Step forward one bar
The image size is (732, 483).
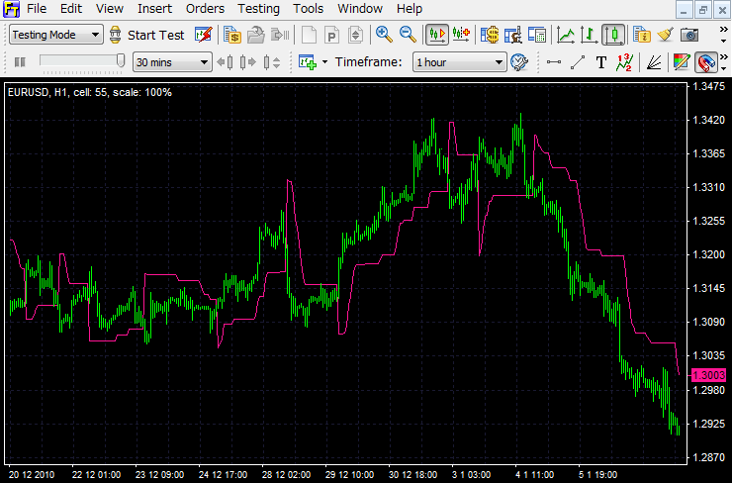(248, 62)
